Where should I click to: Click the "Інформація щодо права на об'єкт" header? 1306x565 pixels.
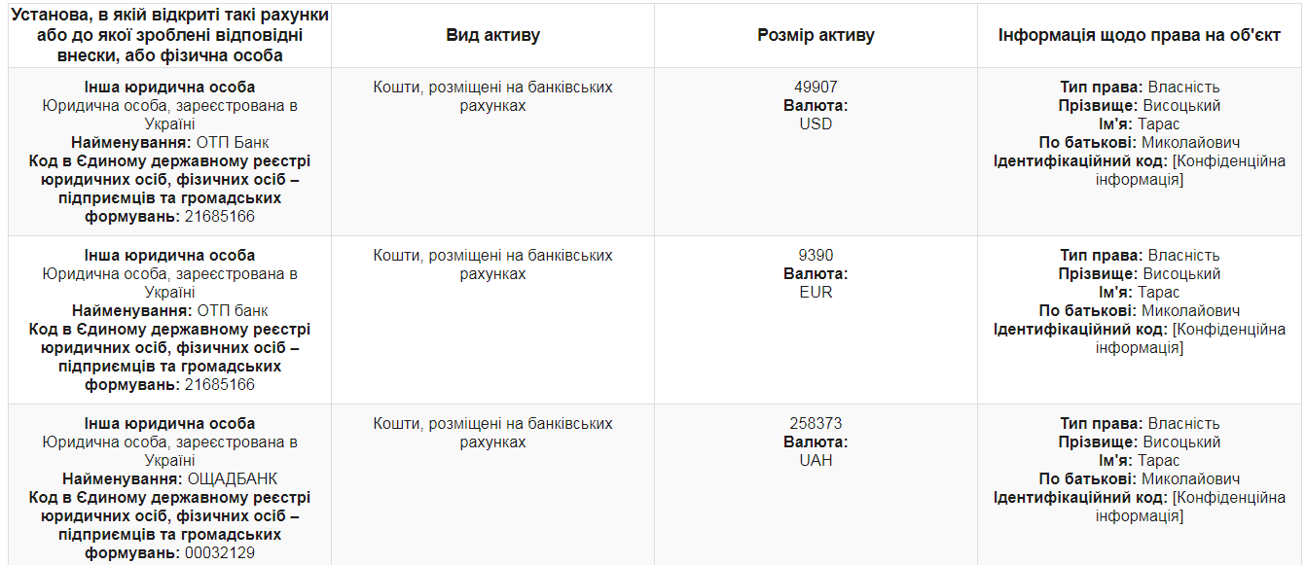pos(1139,36)
